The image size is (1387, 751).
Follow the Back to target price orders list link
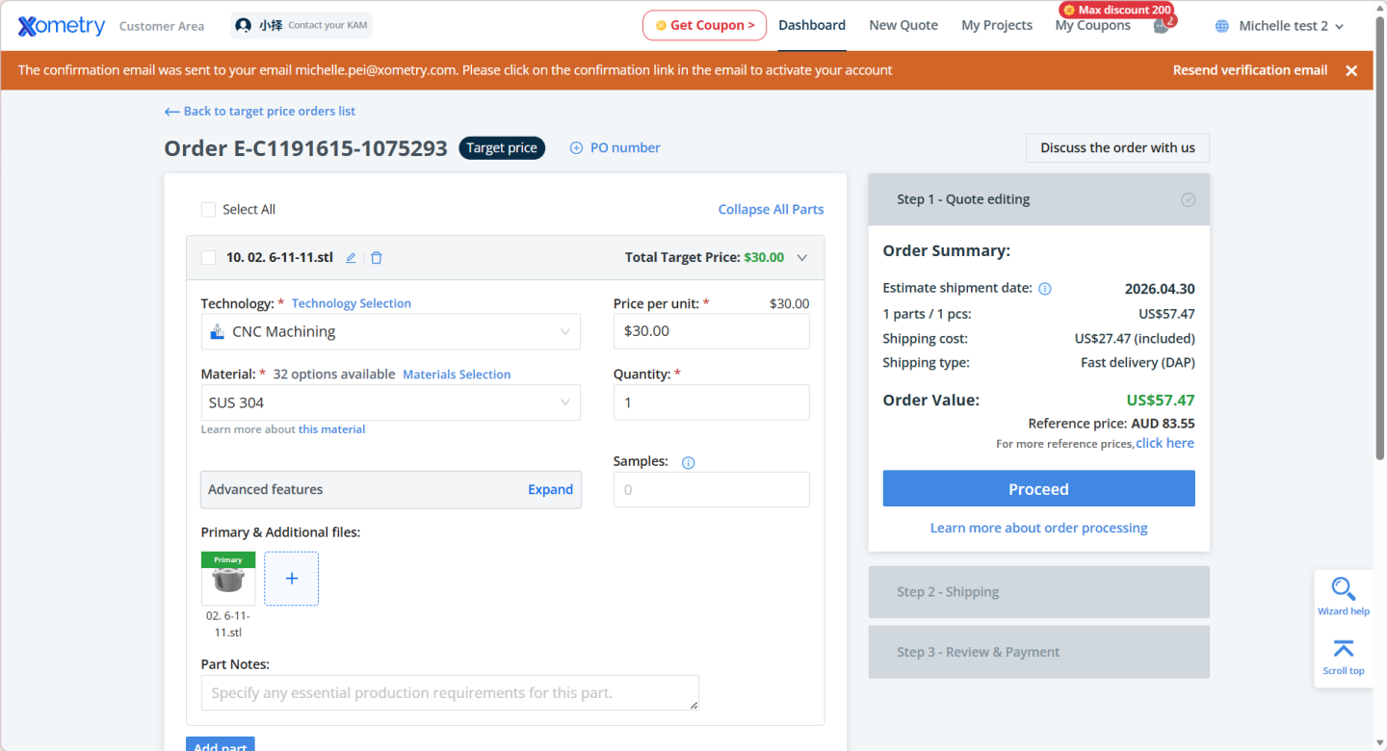(260, 112)
